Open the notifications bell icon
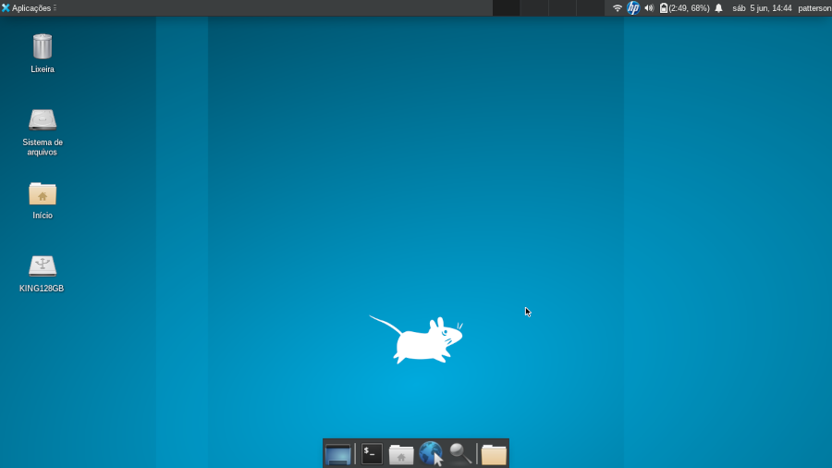Viewport: 832px width, 468px height. pyautogui.click(x=719, y=8)
